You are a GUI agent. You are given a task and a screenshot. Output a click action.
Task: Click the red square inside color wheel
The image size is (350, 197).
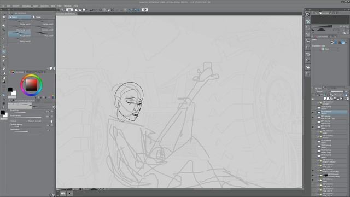coord(31,85)
